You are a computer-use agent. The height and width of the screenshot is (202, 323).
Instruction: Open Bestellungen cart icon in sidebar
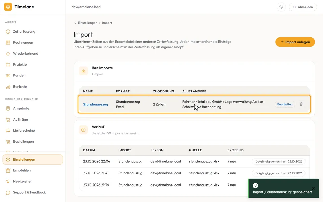pos(8,142)
